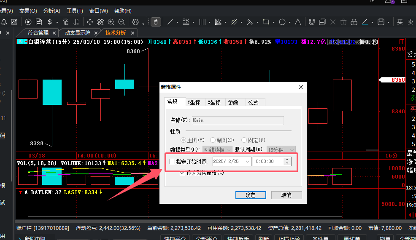Enable the 指定开始时间 checkbox
This screenshot has height=240, width=416.
(x=172, y=161)
